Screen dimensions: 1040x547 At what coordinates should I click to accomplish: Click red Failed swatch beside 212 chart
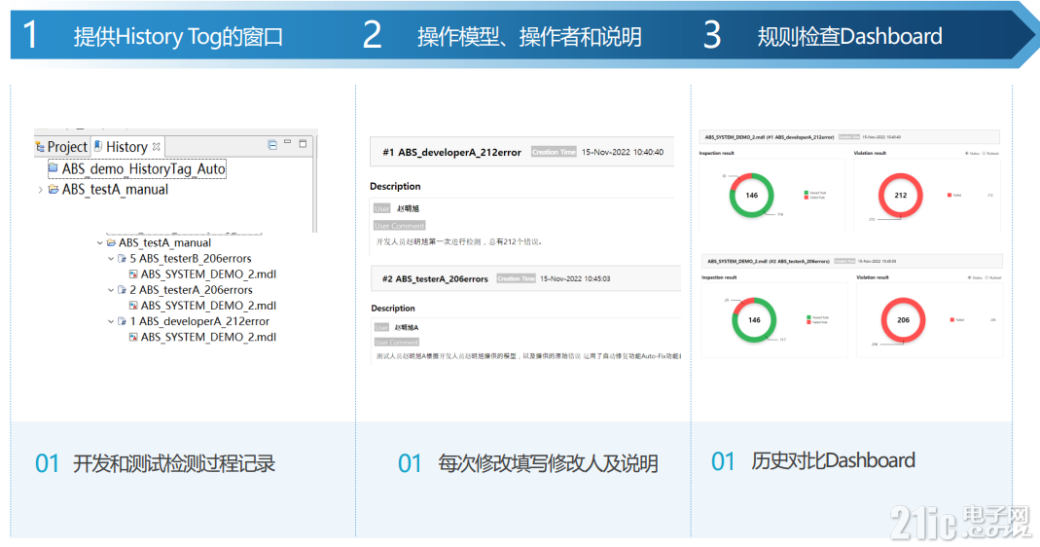coord(950,196)
